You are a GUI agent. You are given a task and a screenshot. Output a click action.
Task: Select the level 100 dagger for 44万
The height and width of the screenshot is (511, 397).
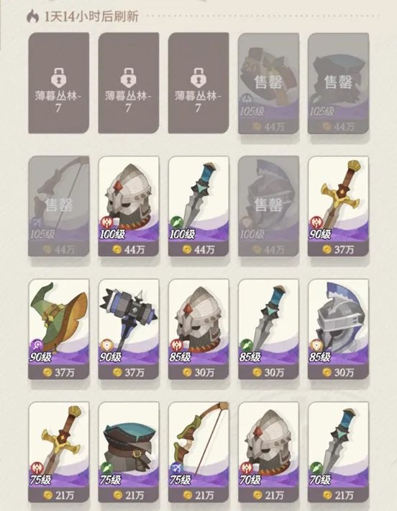pos(198,206)
